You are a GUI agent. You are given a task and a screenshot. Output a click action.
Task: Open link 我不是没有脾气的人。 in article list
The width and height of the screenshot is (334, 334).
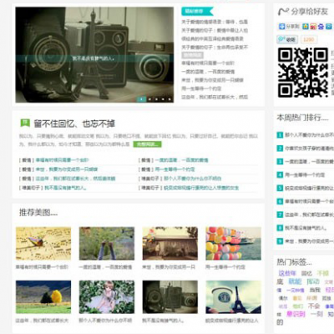(x=66, y=188)
